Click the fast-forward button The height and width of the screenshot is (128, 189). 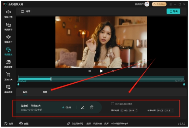[113, 71]
